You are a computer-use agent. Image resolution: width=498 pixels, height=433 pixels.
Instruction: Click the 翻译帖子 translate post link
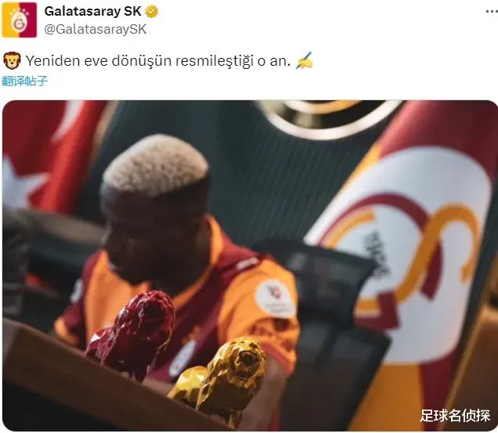pos(25,81)
